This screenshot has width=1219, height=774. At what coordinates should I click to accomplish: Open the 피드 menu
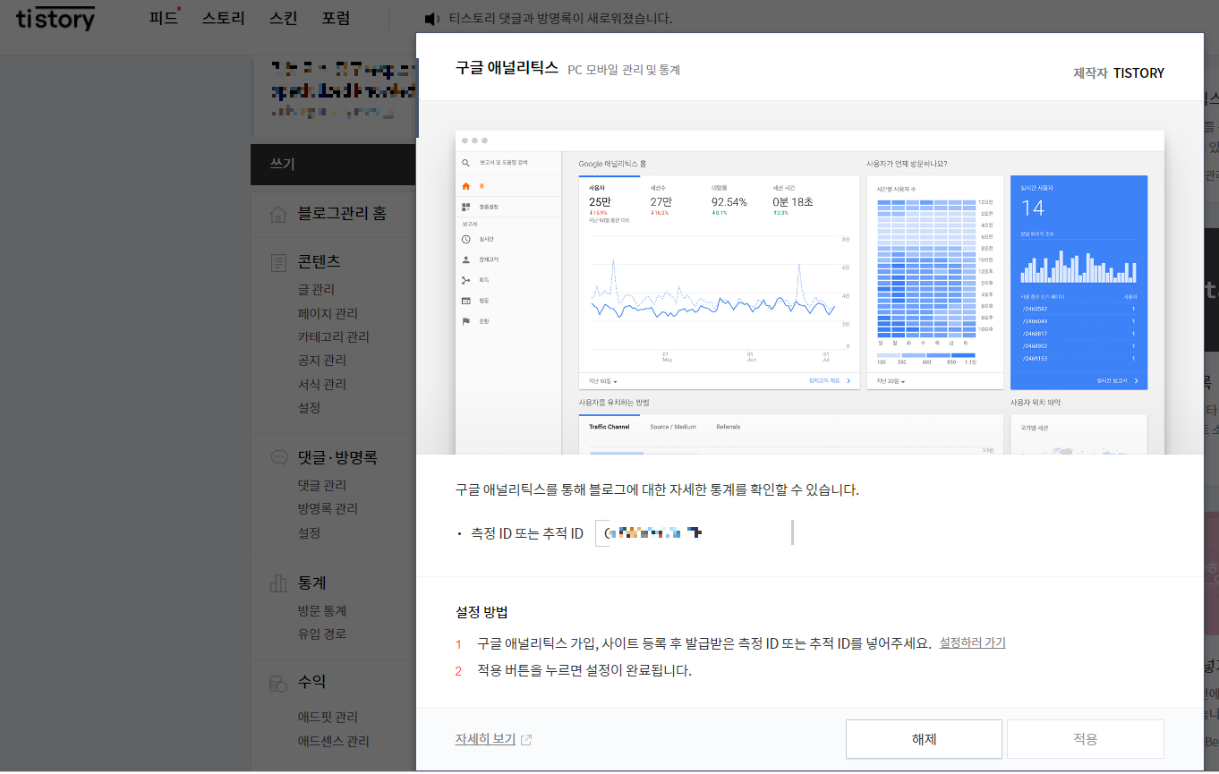click(x=163, y=18)
